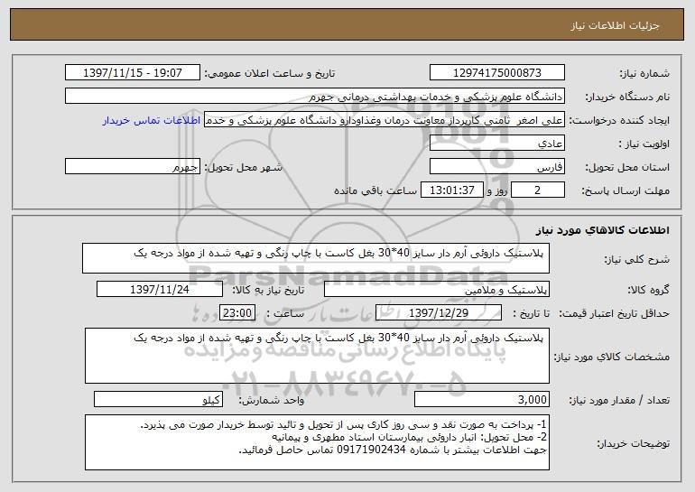Click the header title جزئیات اطلاعات نیاز

[615, 25]
